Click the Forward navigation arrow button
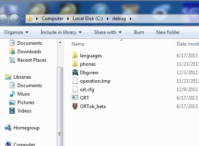Viewport: 199px width, 146px height. point(14,19)
